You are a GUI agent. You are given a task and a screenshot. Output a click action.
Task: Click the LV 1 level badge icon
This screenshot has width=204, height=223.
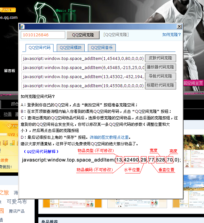pyautogui.click(x=8, y=10)
